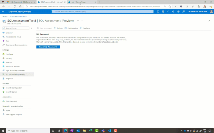The image size is (214, 133).
Task: Open the assessment Configuration
Action: (71, 28)
